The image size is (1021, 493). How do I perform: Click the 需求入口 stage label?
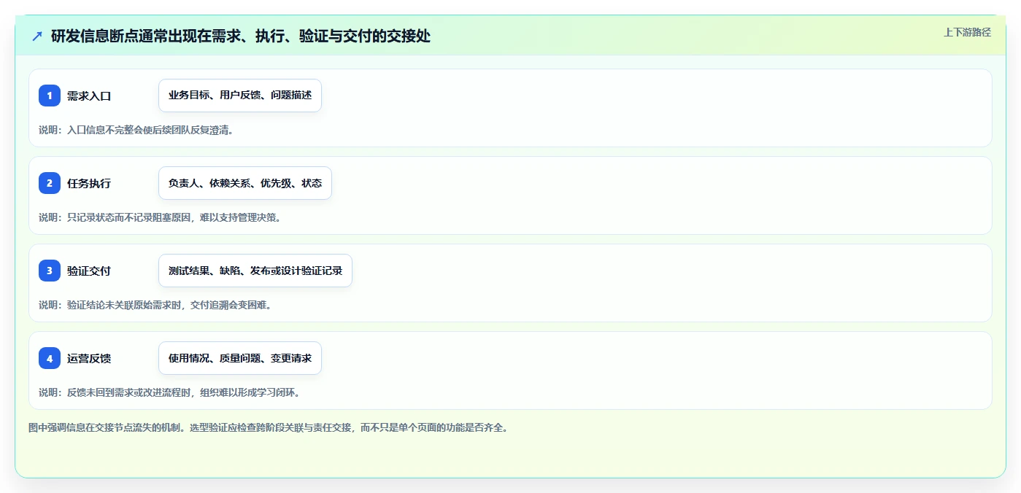click(x=89, y=96)
